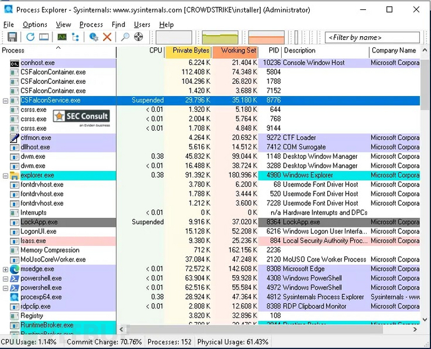Open the System Information graph icon
The width and height of the screenshot is (431, 349).
62,37
